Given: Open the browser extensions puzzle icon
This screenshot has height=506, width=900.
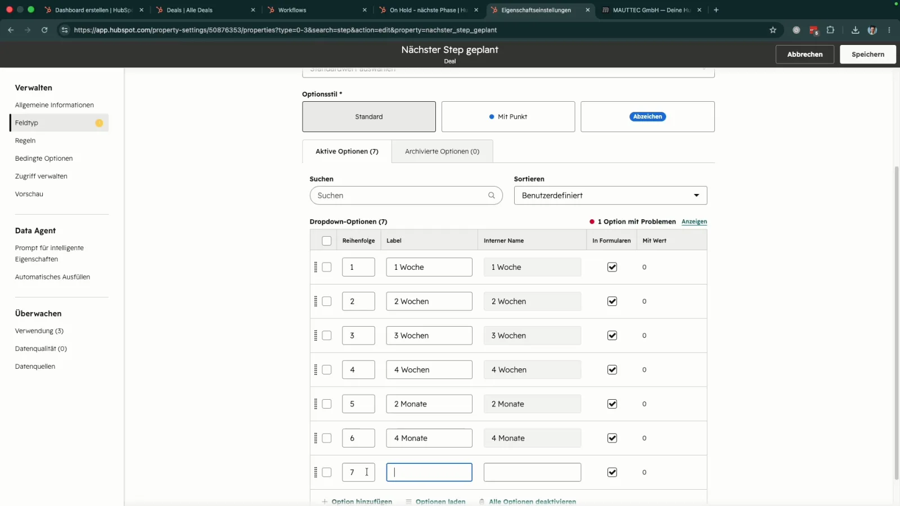Looking at the screenshot, I should point(830,30).
